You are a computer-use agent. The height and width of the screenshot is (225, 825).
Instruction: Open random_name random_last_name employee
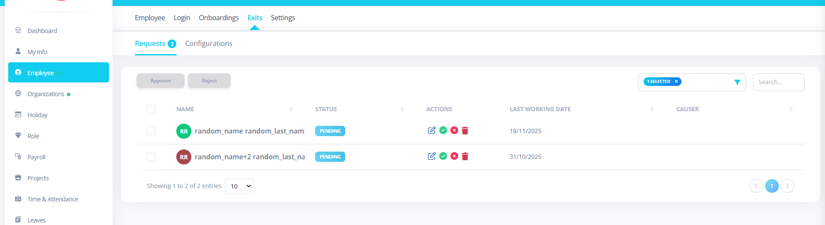click(250, 131)
